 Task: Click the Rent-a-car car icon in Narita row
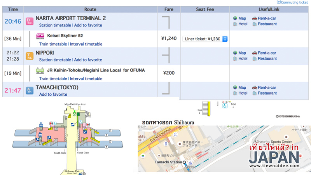[255, 18]
